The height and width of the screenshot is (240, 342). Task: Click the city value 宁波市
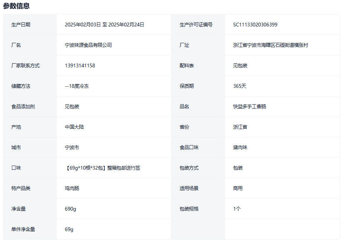point(72,147)
